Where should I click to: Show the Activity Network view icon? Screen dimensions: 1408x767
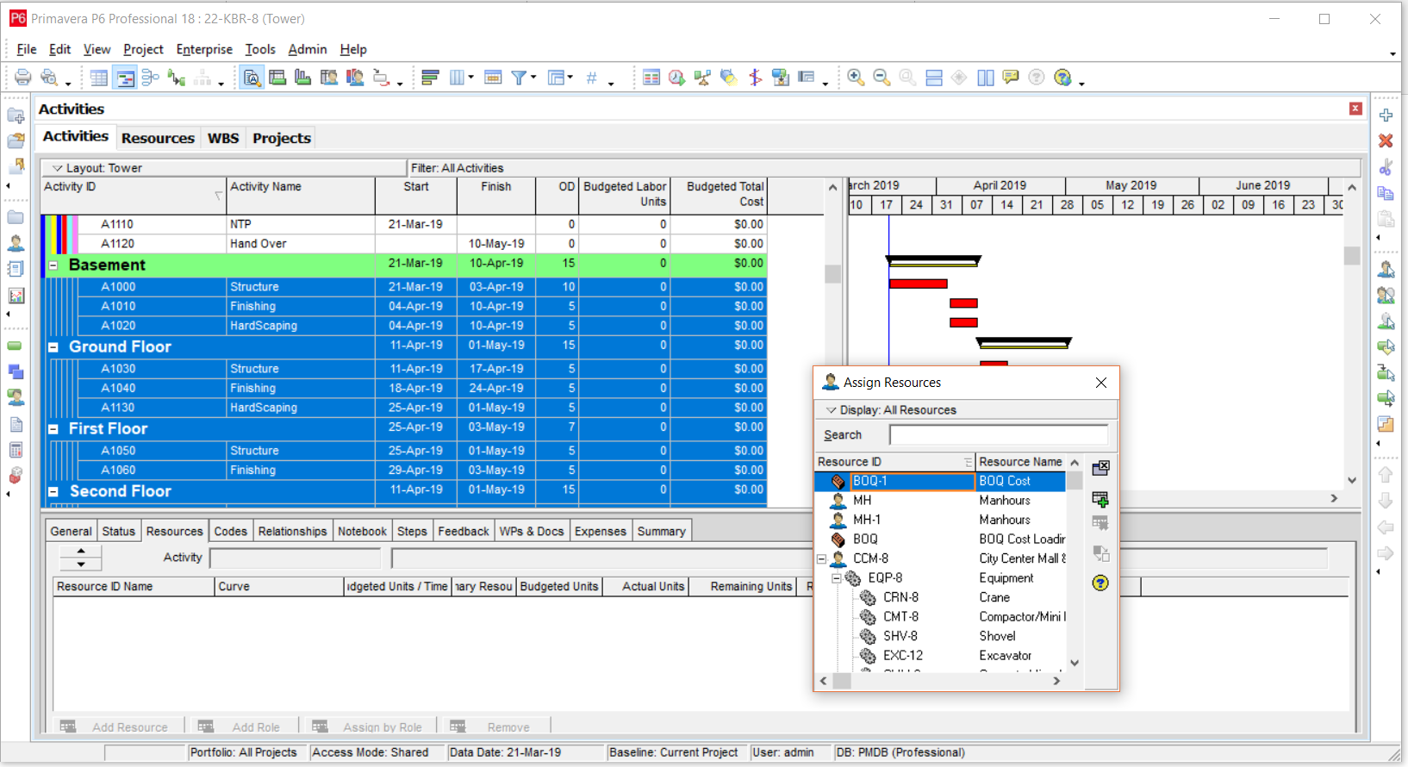(151, 78)
